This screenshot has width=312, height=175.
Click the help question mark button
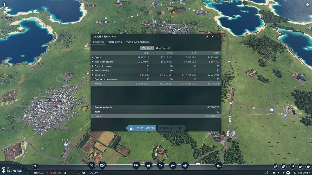[x=35, y=167]
